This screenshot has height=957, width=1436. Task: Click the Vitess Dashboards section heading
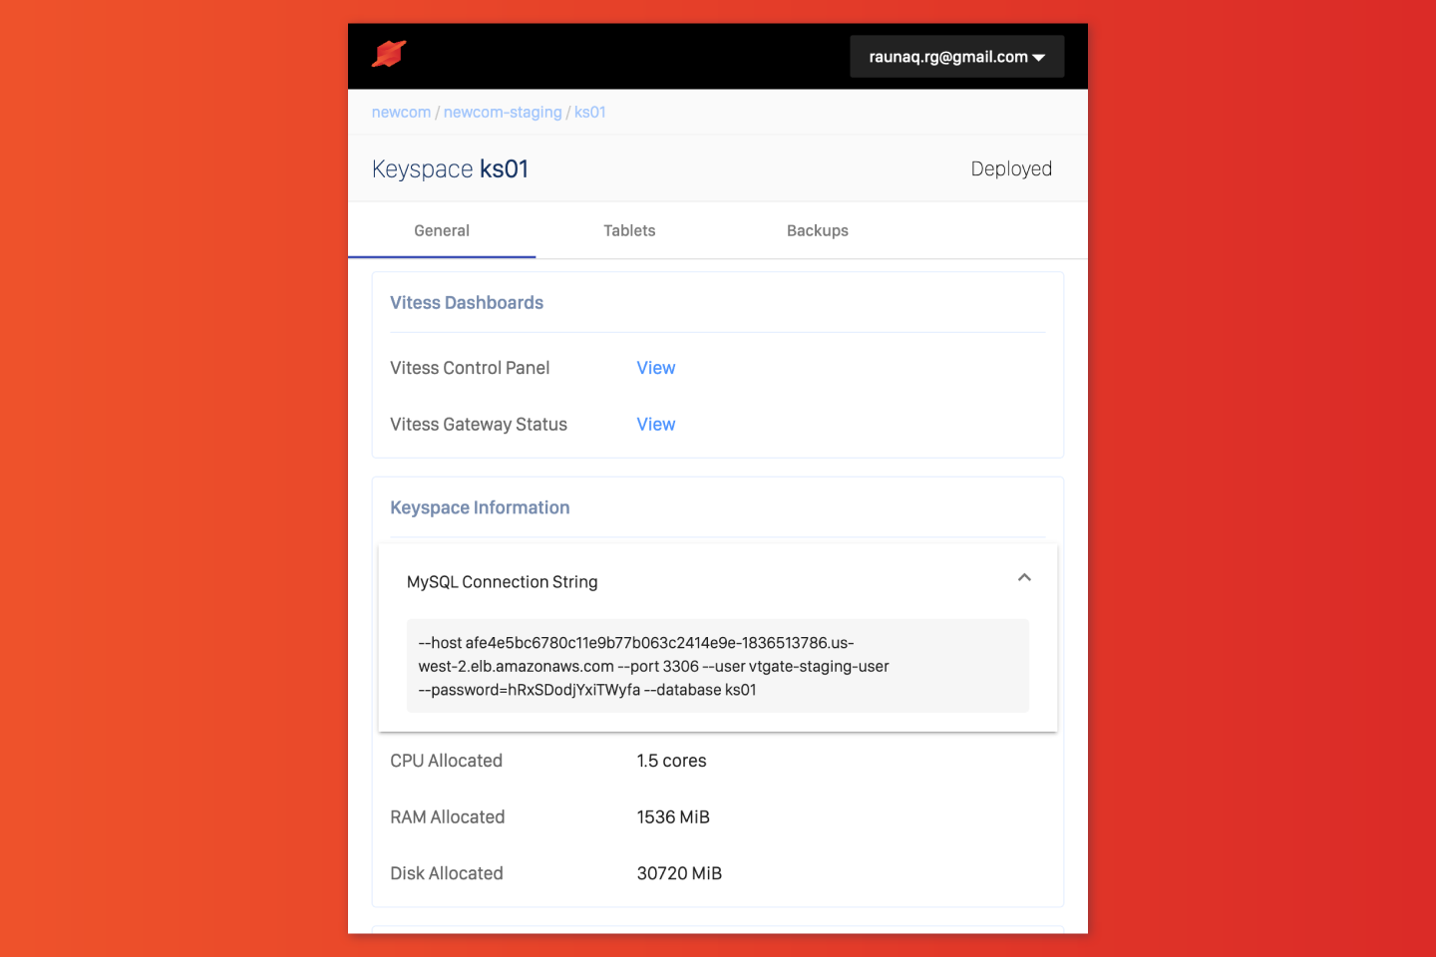467,303
